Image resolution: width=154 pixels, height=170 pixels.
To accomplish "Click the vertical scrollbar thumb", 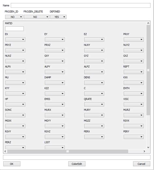I will (148, 70).
